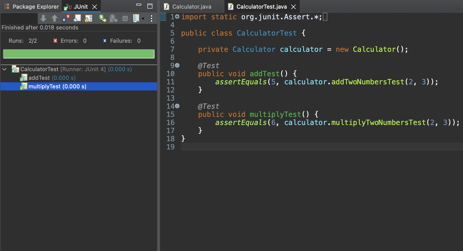This screenshot has height=251, width=463.
Task: Click multiplyTwoNumbersTest method call in editor
Action: (379, 122)
